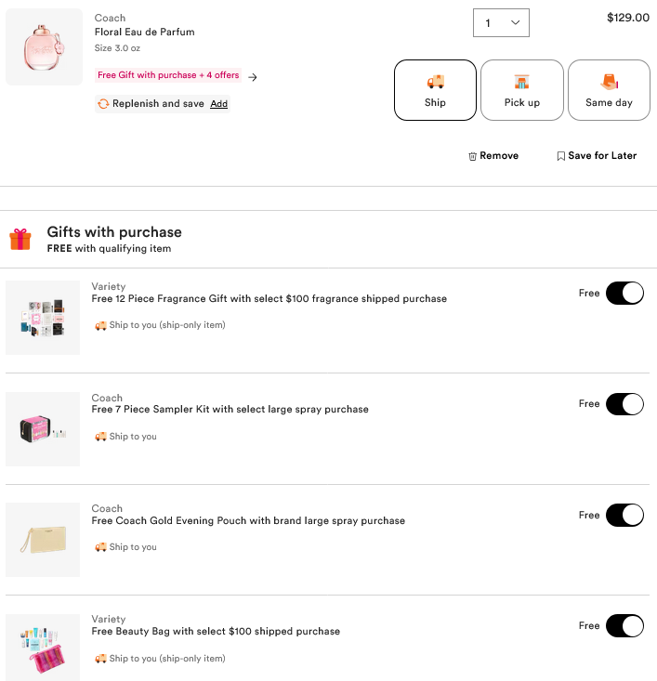
Task: Click the arrow next to Free Gift offers
Action: pos(253,77)
